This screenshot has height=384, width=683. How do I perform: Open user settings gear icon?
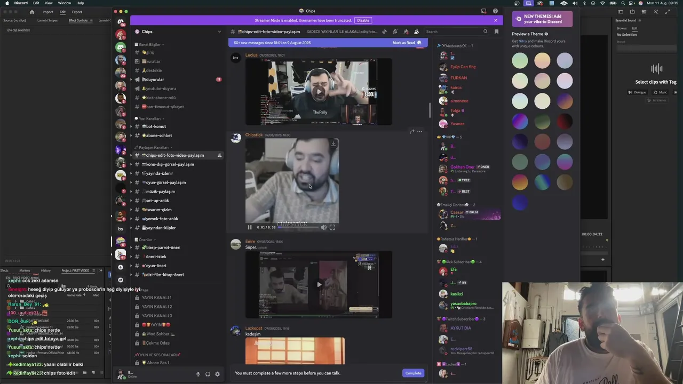217,374
